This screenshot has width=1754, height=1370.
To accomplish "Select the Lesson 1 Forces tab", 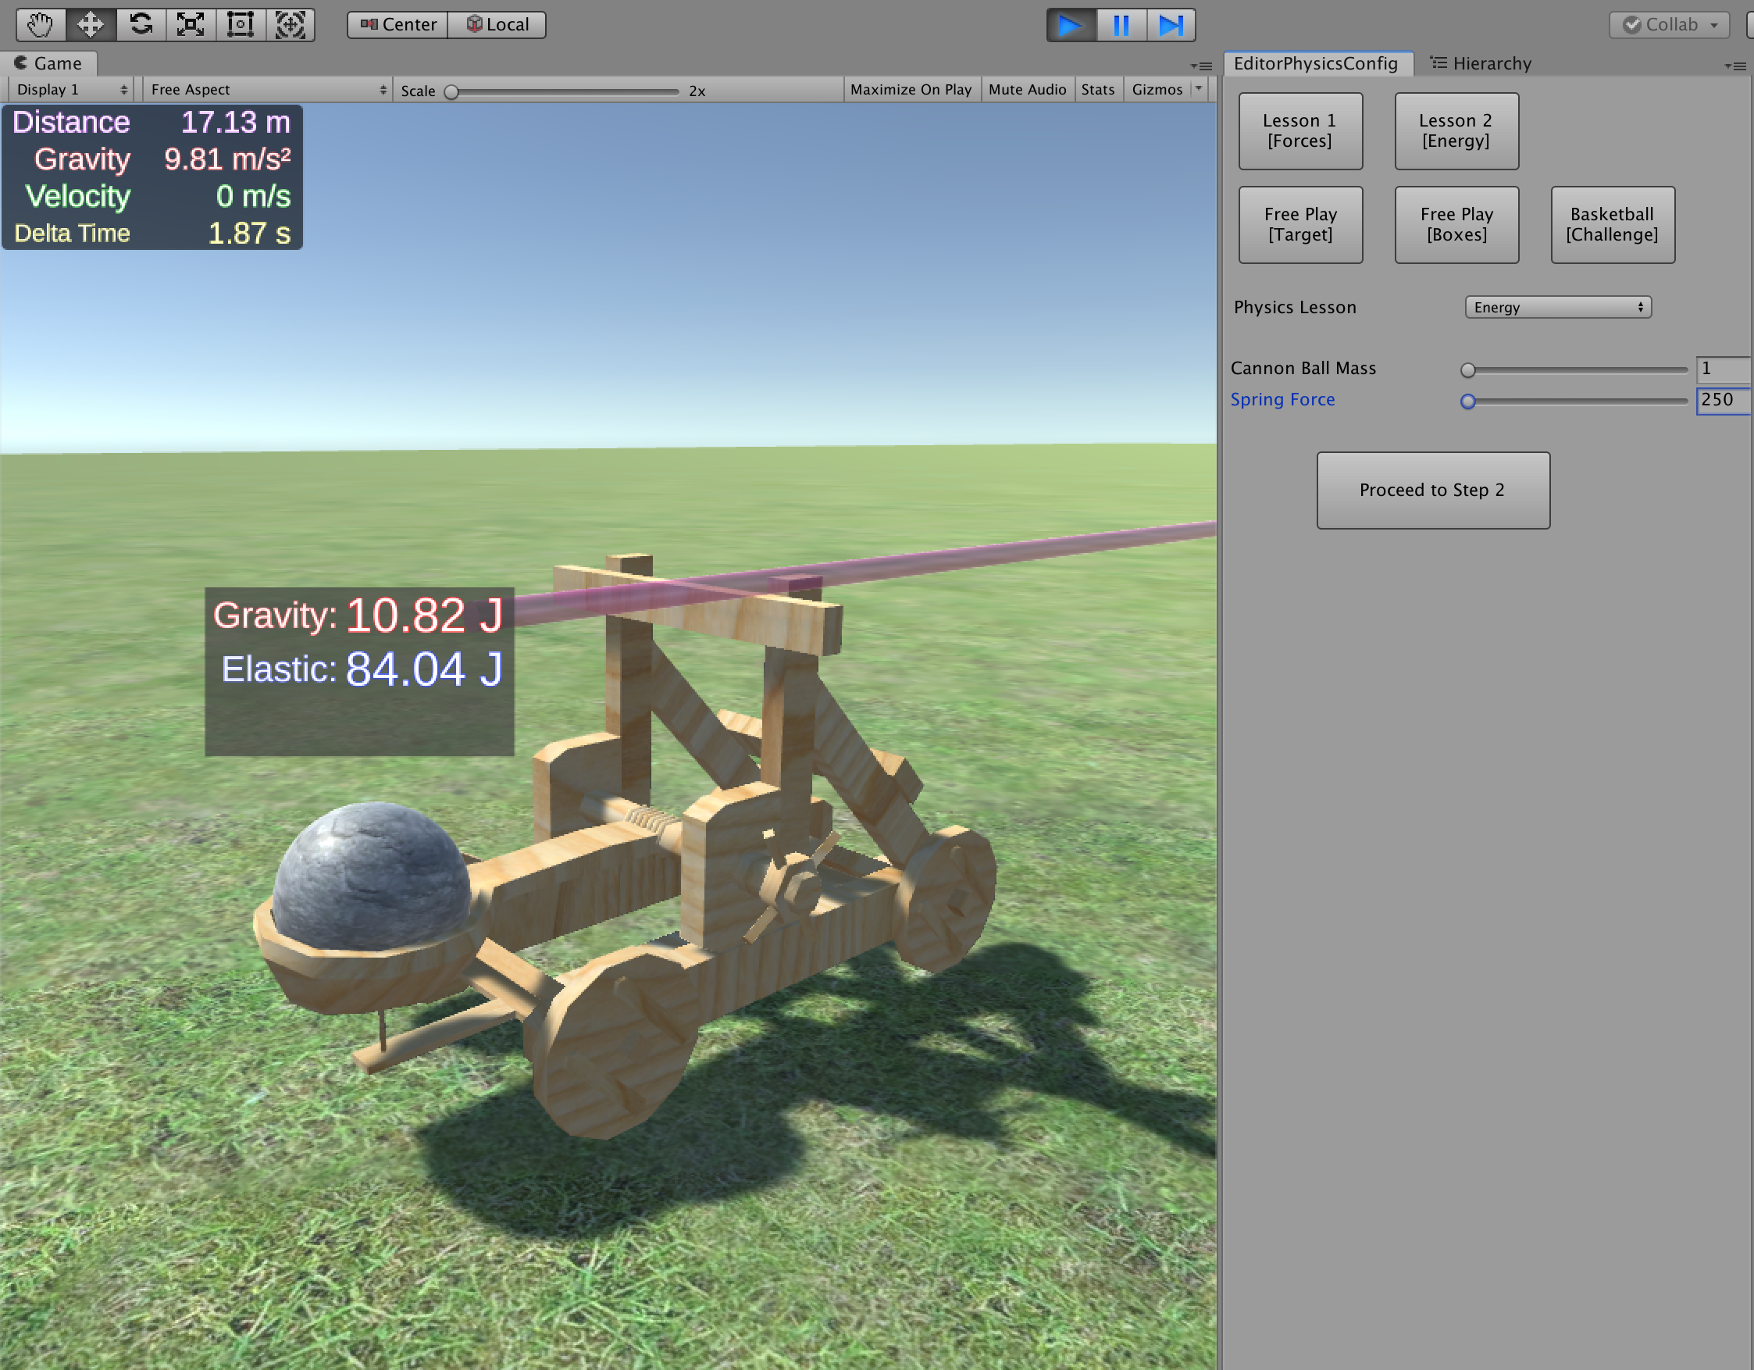I will coord(1301,131).
